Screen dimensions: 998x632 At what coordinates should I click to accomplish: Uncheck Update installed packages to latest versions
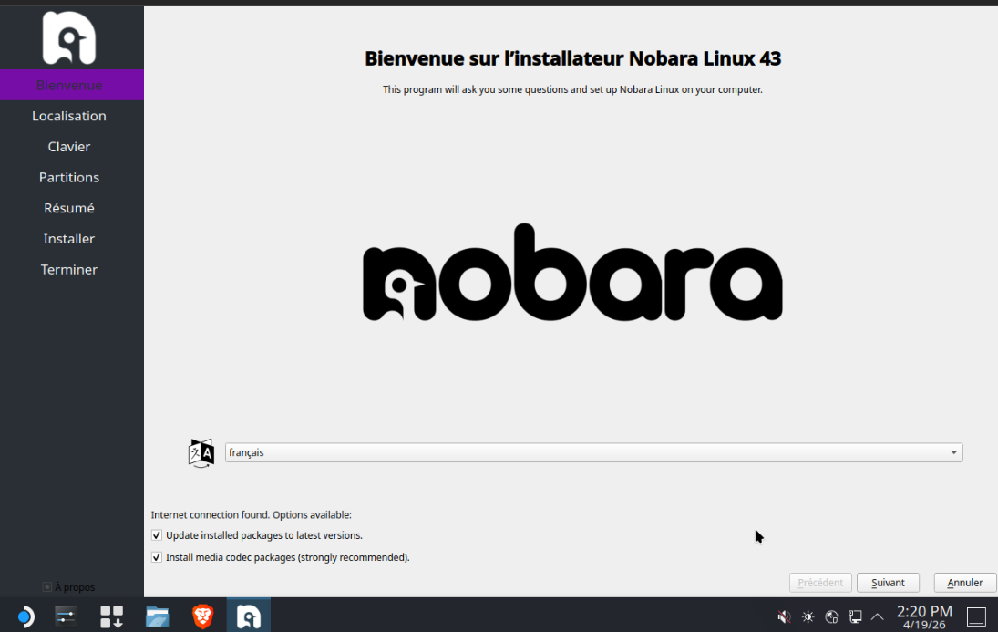click(157, 535)
